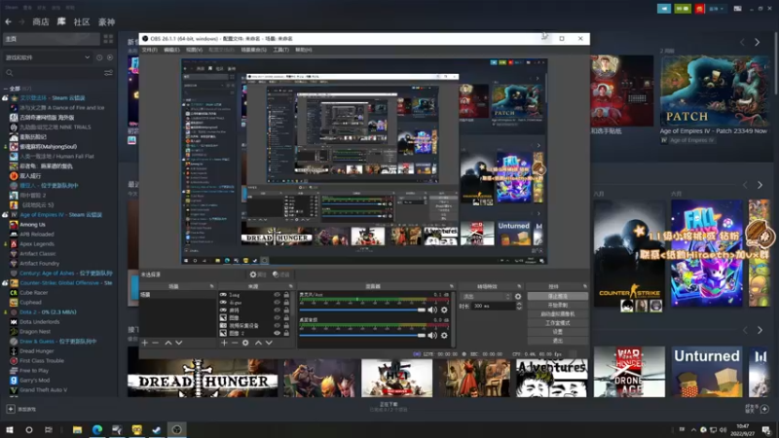This screenshot has height=438, width=779.
Task: Go forward with Steam's forward arrow
Action: (21, 21)
